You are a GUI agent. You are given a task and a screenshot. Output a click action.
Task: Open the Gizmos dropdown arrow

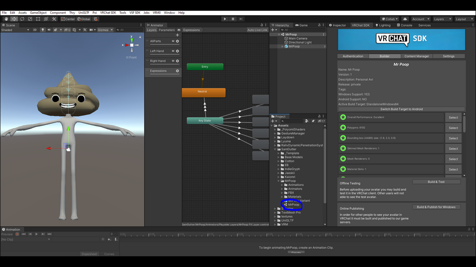pyautogui.click(x=112, y=30)
